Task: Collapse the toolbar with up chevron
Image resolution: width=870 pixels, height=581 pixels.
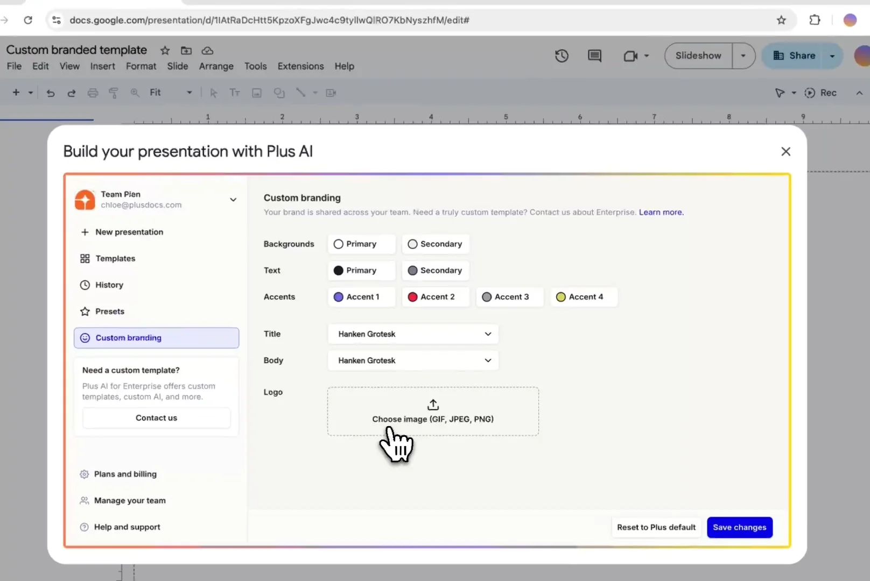Action: (859, 93)
